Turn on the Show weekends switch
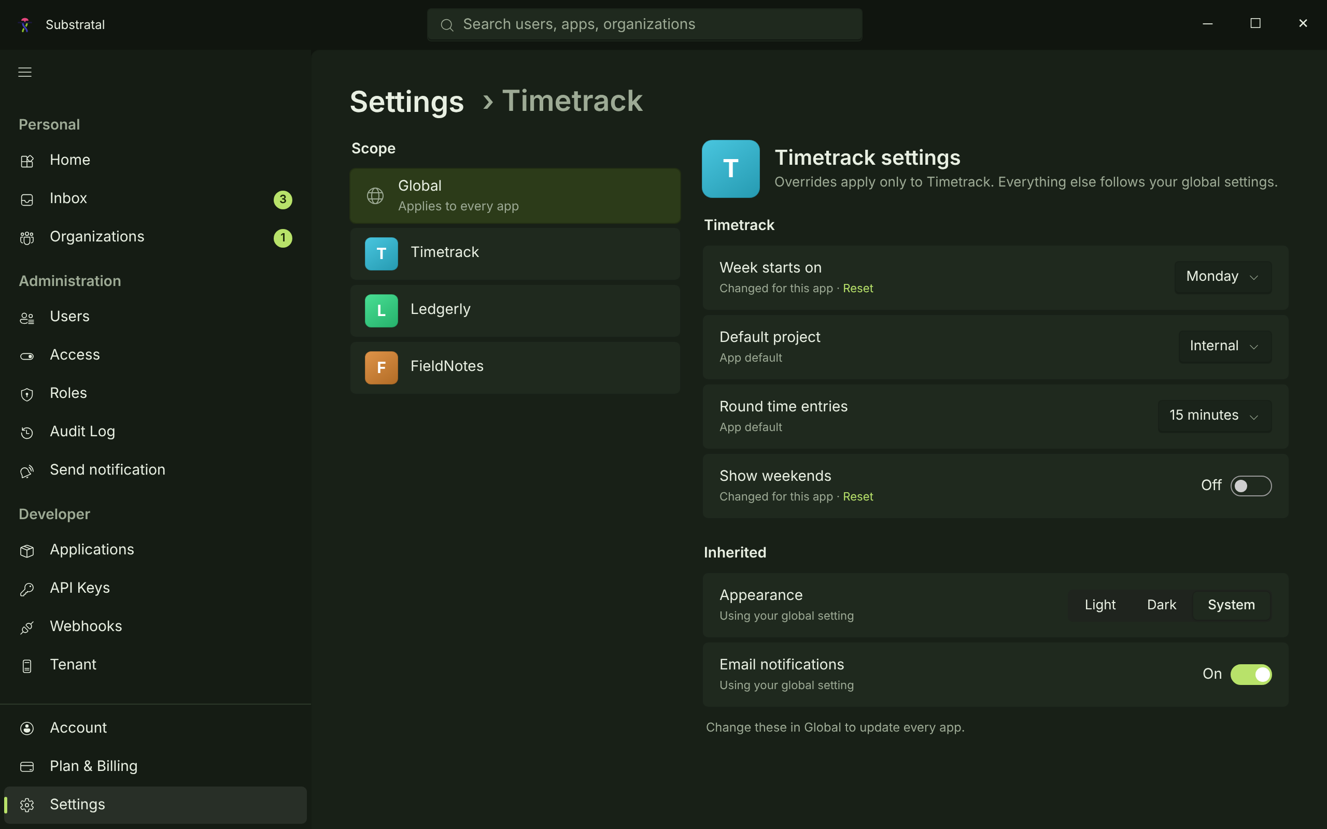 1251,486
